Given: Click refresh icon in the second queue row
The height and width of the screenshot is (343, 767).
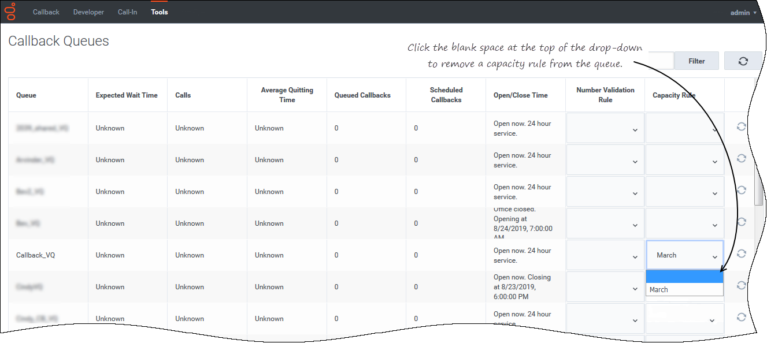Looking at the screenshot, I should (x=742, y=159).
